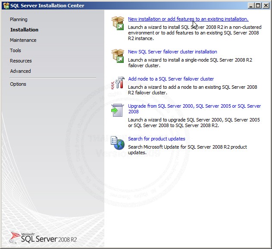The image size is (272, 249).
Task: Open Add node to a SQL Server failover cluster
Action: coord(171,79)
